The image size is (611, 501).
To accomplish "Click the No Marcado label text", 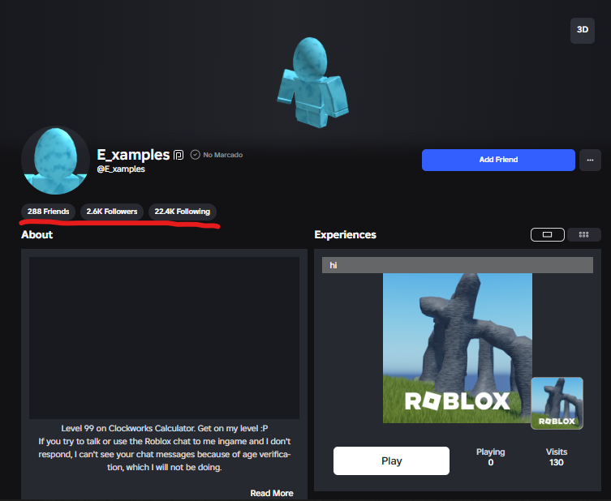I will click(x=223, y=155).
